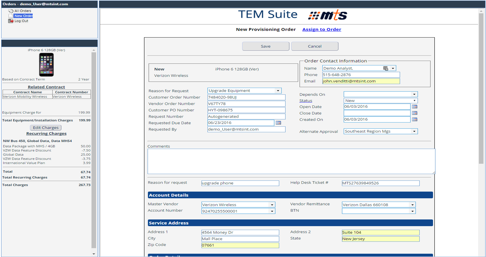This screenshot has width=486, height=257.
Task: Cancel the new provisioning order
Action: click(315, 46)
